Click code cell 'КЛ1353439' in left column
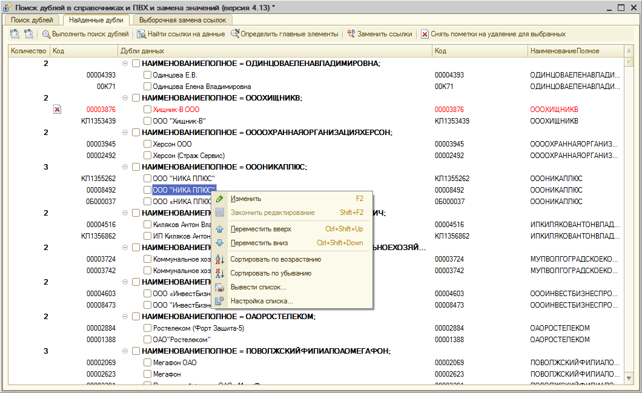This screenshot has height=393, width=642. (98, 121)
